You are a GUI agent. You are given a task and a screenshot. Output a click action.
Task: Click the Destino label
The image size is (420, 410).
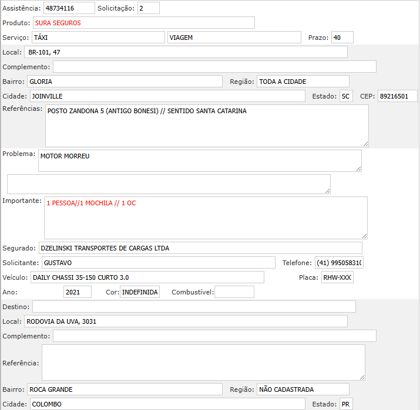(16, 307)
